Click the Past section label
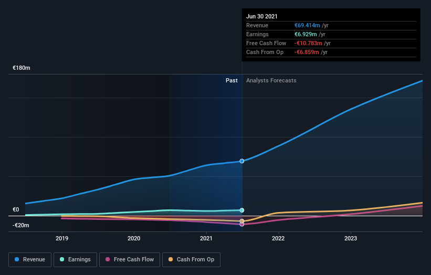 tap(232, 80)
